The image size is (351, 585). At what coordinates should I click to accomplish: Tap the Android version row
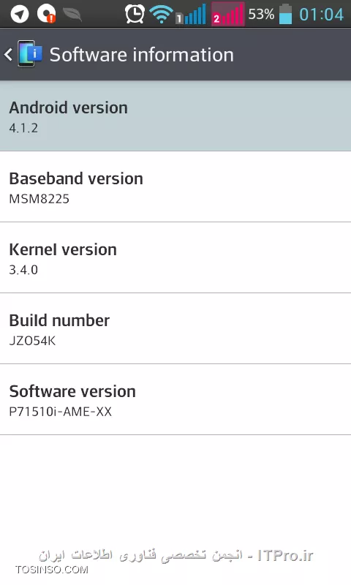pyautogui.click(x=175, y=116)
